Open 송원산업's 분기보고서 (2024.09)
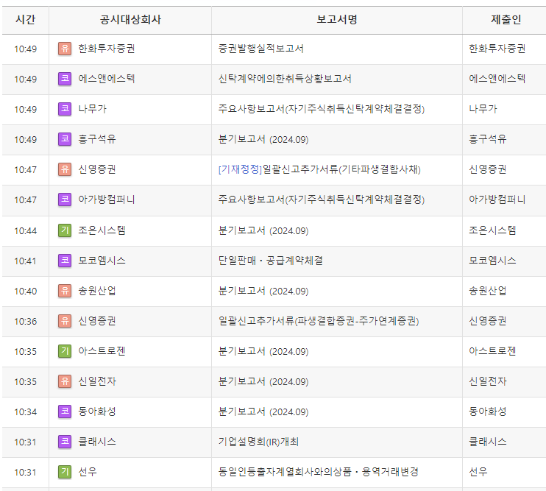Image resolution: width=546 pixels, height=491 pixels. [x=263, y=291]
